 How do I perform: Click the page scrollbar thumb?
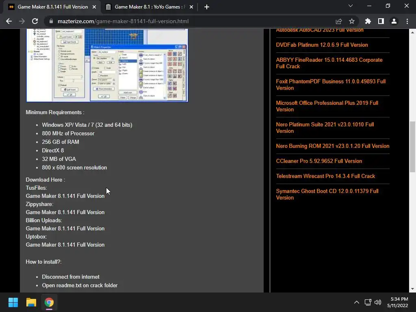point(412,147)
